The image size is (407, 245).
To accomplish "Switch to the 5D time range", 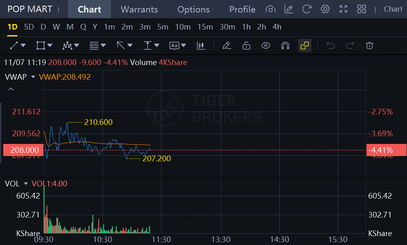I will click(29, 27).
